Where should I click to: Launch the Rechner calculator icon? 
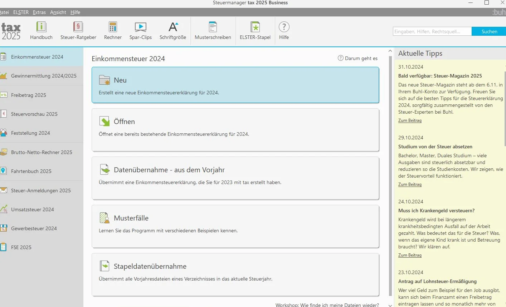(x=113, y=27)
